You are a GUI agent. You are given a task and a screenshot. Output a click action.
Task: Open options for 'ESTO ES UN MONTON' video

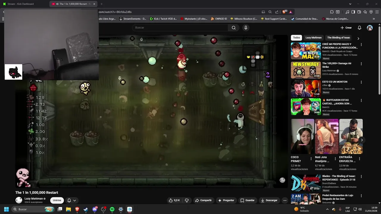361,82
